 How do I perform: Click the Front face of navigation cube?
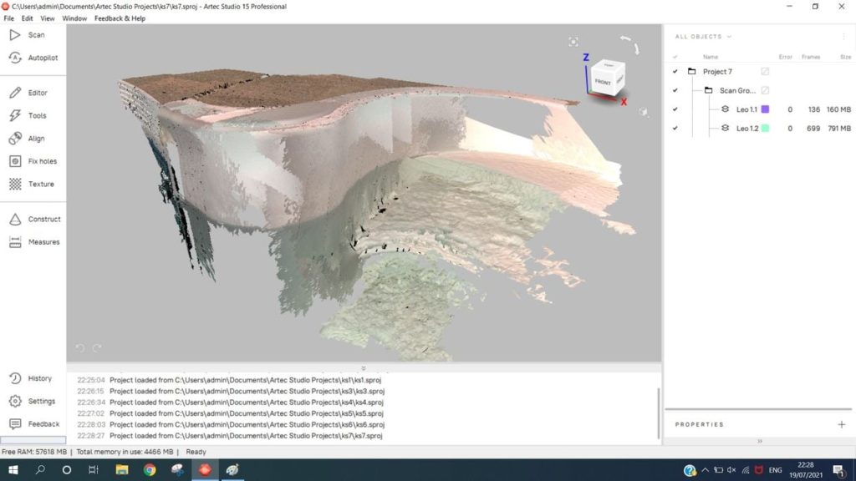[603, 83]
